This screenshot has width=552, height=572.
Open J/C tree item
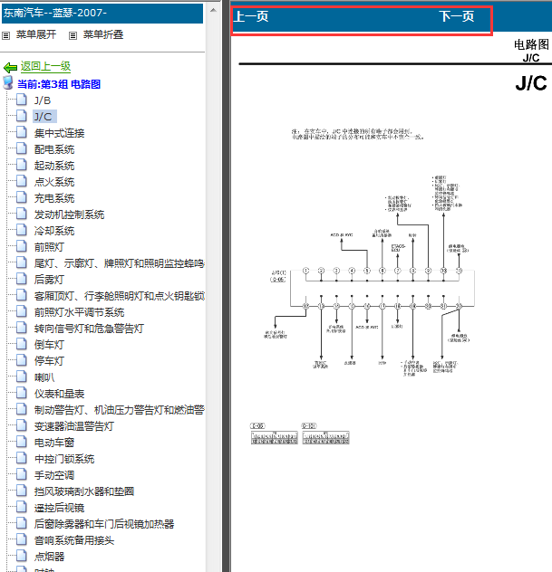(44, 117)
